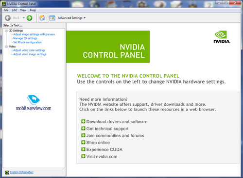Close the NVIDIA Control Panel window

235,2
